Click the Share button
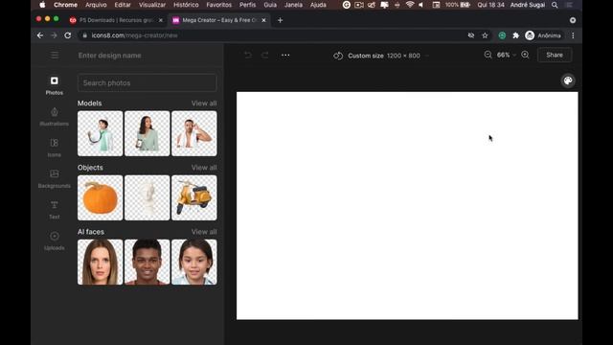This screenshot has height=345, width=613. tap(555, 56)
